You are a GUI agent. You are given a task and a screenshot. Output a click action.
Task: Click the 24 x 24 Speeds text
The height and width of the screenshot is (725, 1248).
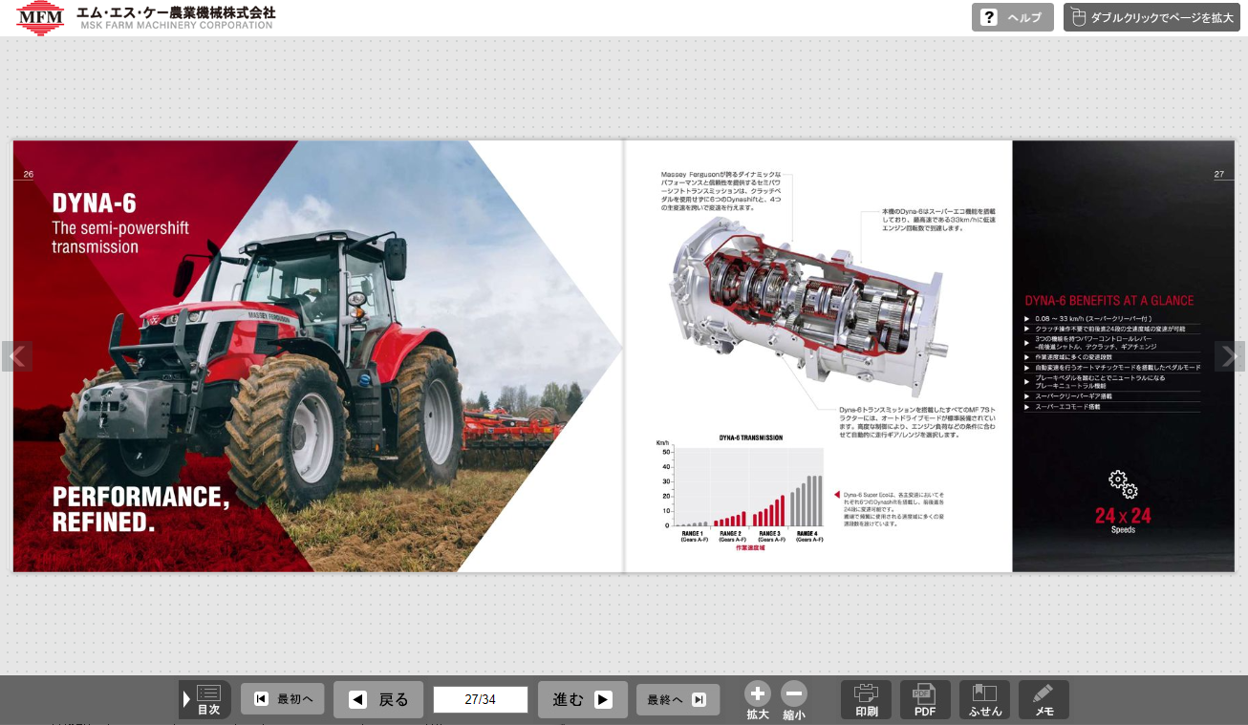(1123, 520)
